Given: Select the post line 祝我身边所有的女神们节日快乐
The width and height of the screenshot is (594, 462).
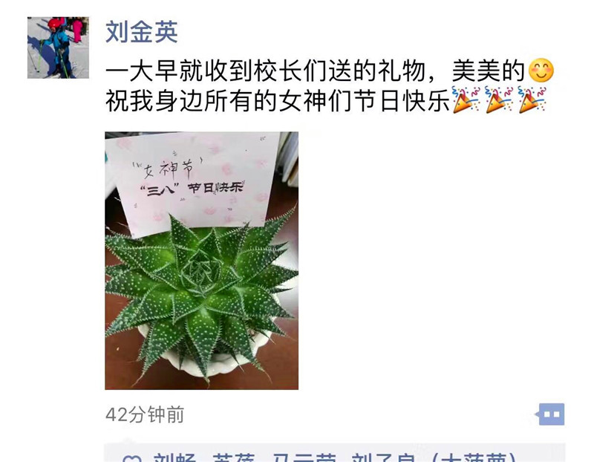Looking at the screenshot, I should [x=278, y=101].
